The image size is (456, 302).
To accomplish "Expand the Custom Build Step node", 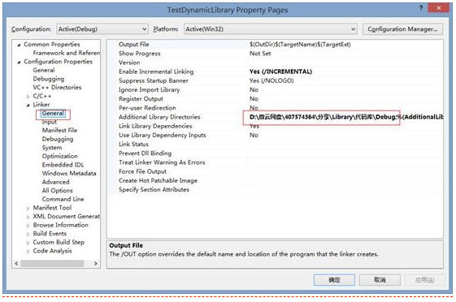I will (28, 243).
